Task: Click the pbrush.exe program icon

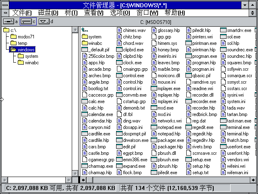Action: (x=154, y=160)
